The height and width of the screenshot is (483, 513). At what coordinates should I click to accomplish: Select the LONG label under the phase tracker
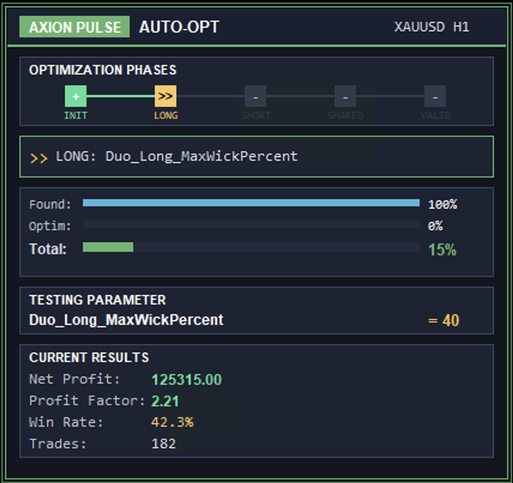click(166, 115)
